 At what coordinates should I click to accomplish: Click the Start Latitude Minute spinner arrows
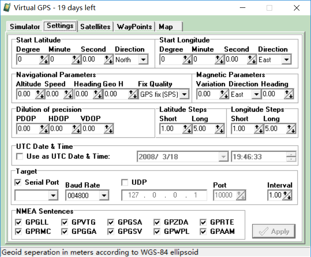pos(76,59)
